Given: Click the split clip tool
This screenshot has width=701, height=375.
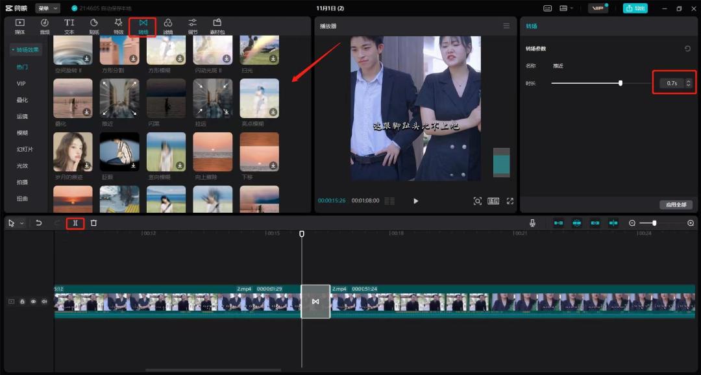Looking at the screenshot, I should pos(75,223).
